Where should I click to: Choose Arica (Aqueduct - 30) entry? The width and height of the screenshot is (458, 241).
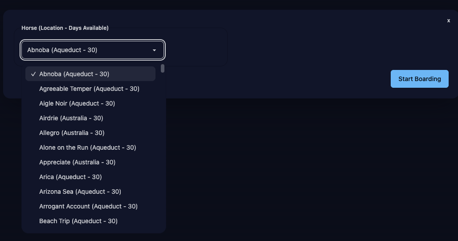coord(70,177)
